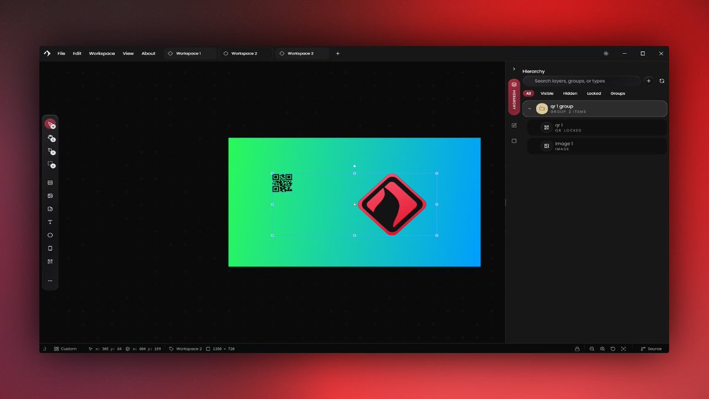
Task: Add a new layer with plus button
Action: tap(648, 81)
